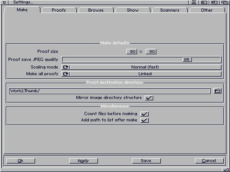The width and height of the screenshot is (230, 172).
Task: Click the JPEG quality slider knob at 85
Action: point(187,60)
